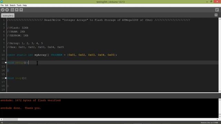Open the Help menu

(25, 6)
